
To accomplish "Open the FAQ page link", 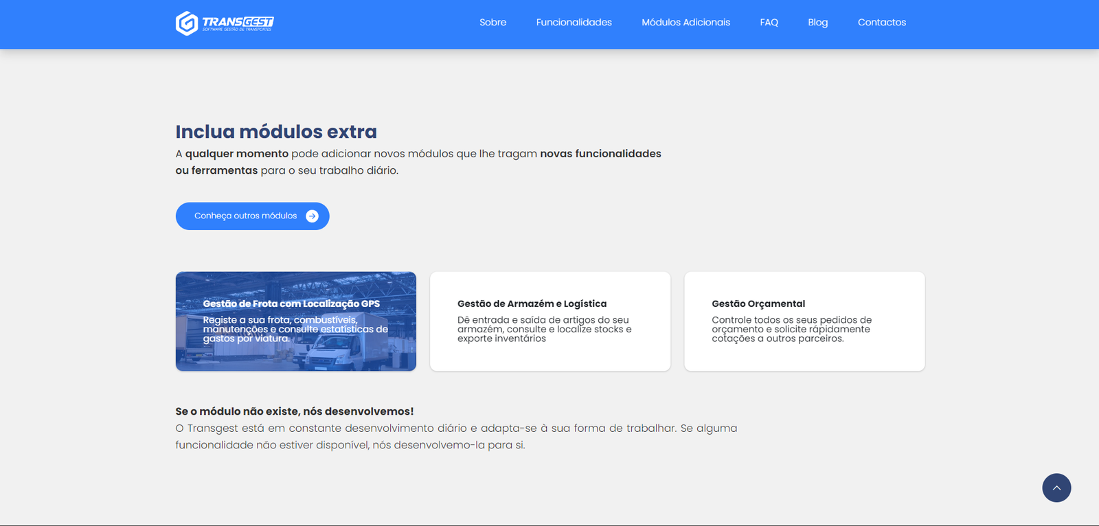I will [x=769, y=23].
